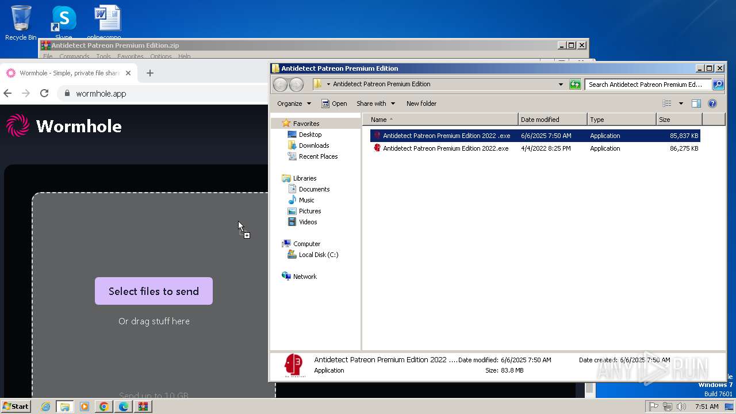Click the Open toolbar button
The width and height of the screenshot is (736, 414).
334,103
